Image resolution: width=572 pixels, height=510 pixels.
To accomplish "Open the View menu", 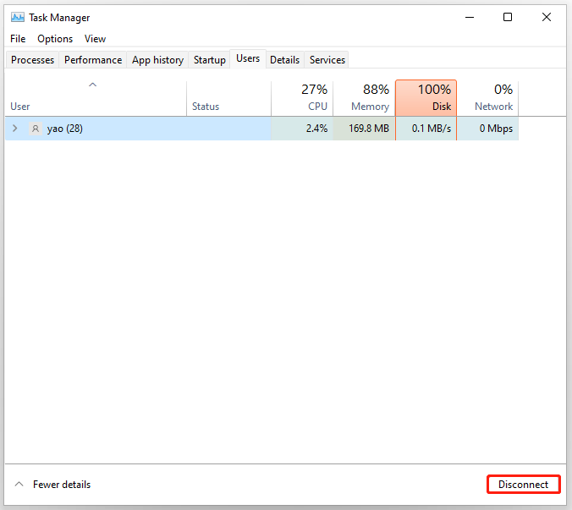I will [x=96, y=39].
